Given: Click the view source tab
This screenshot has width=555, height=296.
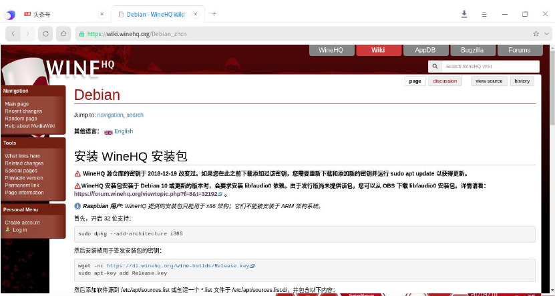Looking at the screenshot, I should [x=489, y=81].
